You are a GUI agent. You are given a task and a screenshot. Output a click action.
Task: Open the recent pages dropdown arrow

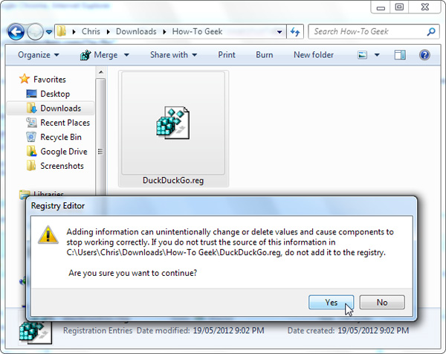tap(49, 32)
